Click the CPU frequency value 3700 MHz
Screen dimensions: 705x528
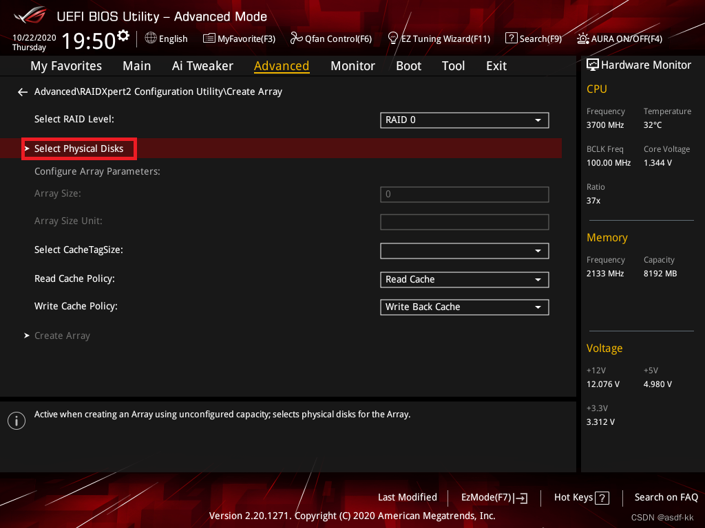(604, 125)
